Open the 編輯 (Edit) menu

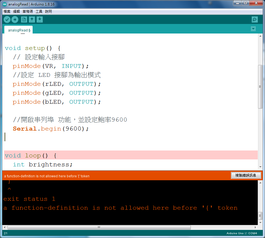tap(16, 12)
